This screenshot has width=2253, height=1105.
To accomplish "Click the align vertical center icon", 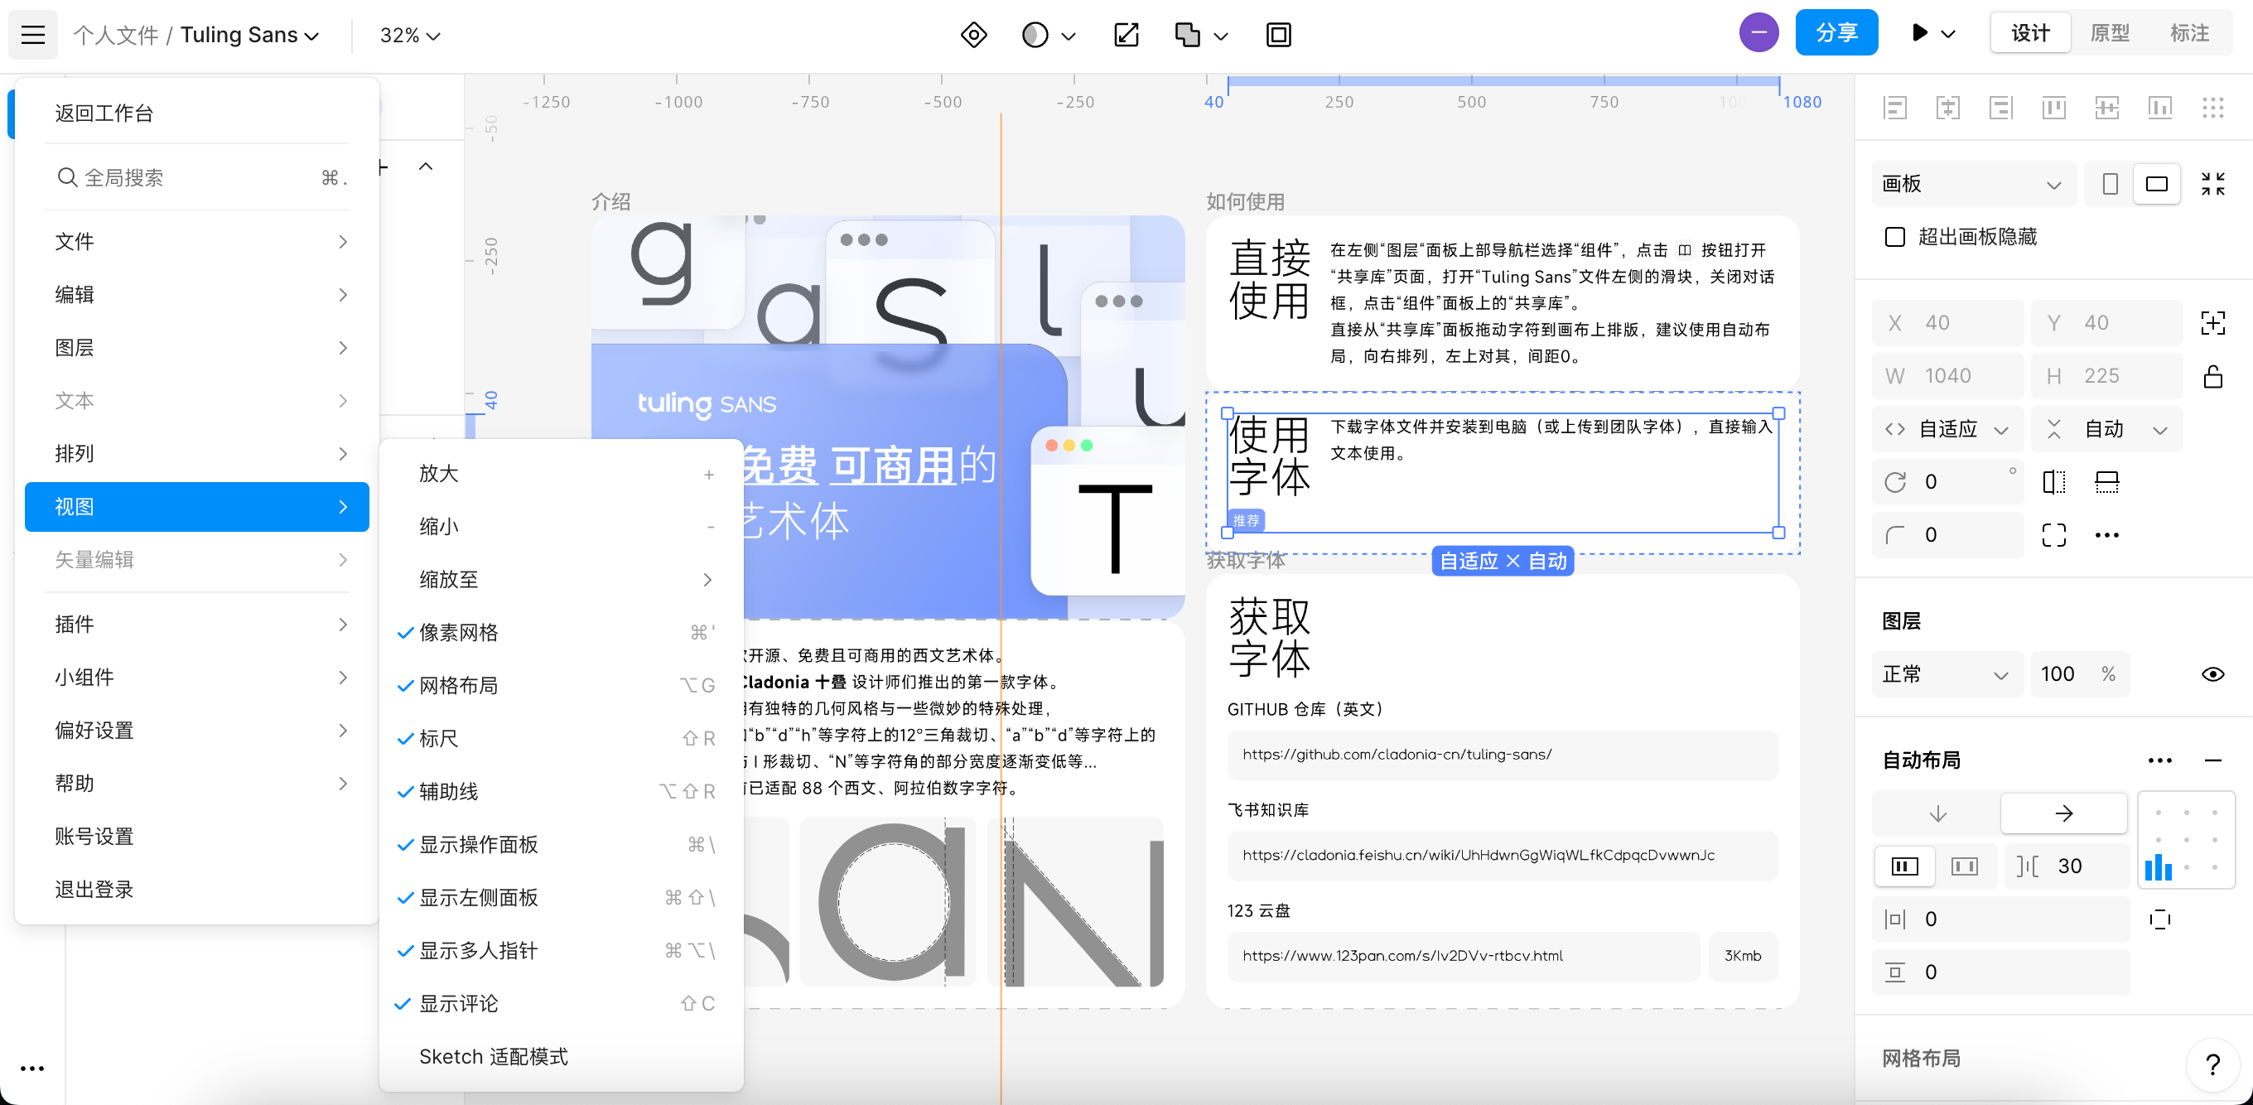I will [2107, 108].
